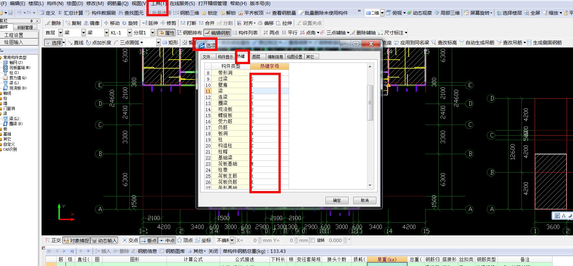The width and height of the screenshot is (573, 266).
Task: Toggle 交点 intersection snap
Action: pos(130,240)
